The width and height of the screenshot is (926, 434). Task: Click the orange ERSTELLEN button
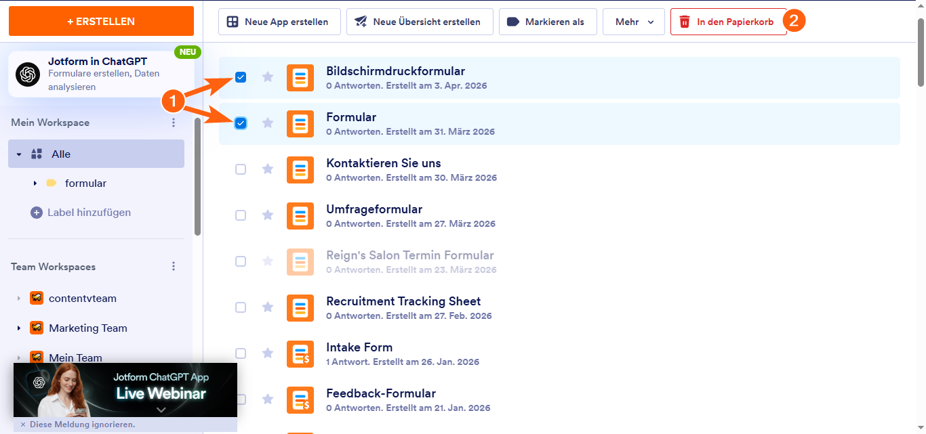[x=101, y=21]
